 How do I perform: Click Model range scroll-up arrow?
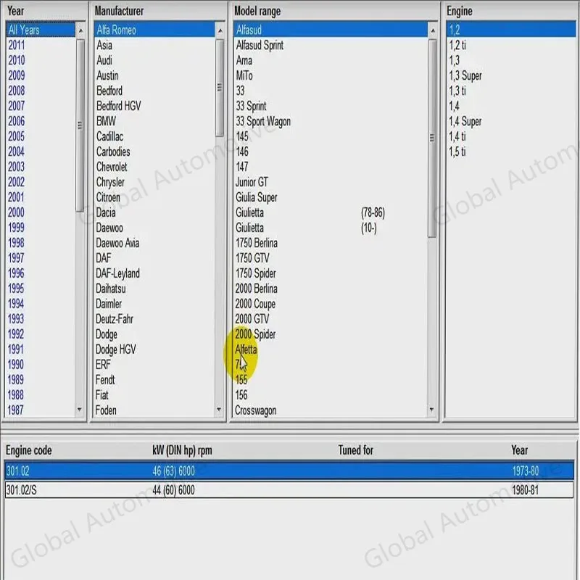click(x=433, y=30)
